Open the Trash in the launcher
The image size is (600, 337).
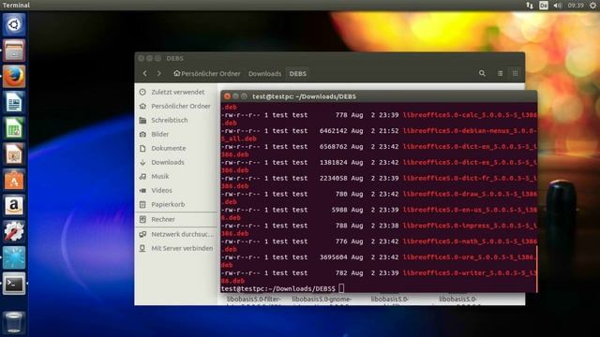click(14, 322)
